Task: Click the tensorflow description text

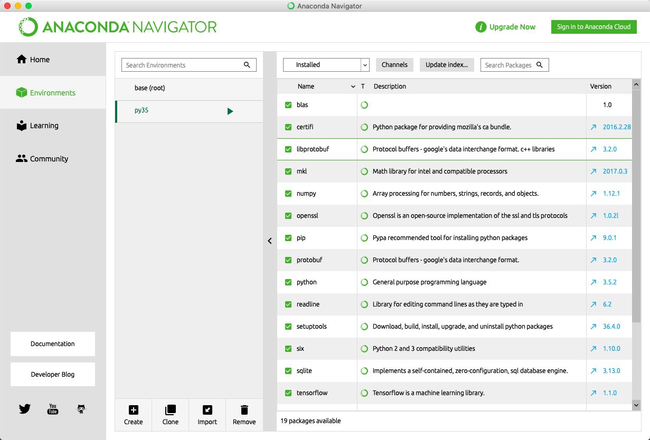Action: 429,393
